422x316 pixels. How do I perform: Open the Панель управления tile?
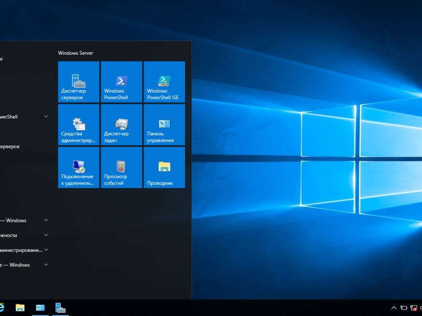pos(165,125)
